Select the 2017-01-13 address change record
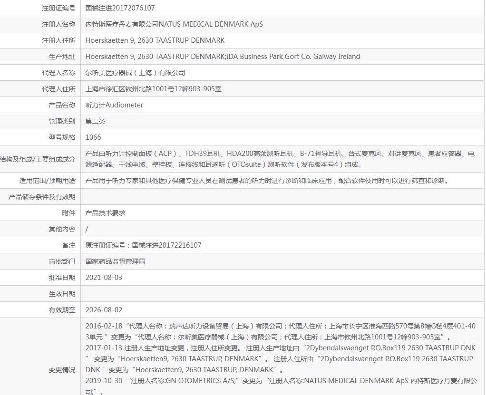This screenshot has width=486, height=395. click(280, 359)
